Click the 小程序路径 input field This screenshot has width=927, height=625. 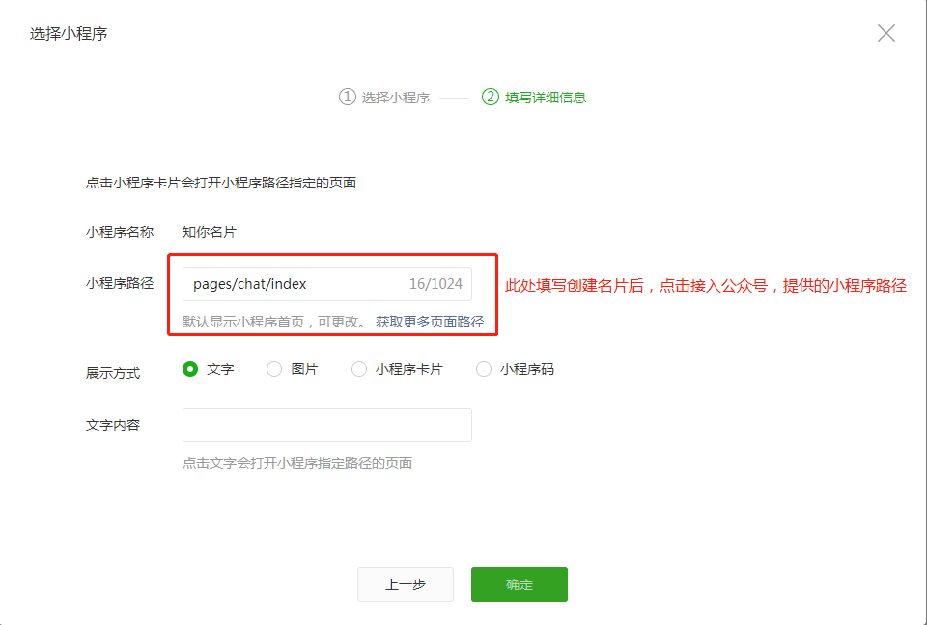click(x=327, y=284)
